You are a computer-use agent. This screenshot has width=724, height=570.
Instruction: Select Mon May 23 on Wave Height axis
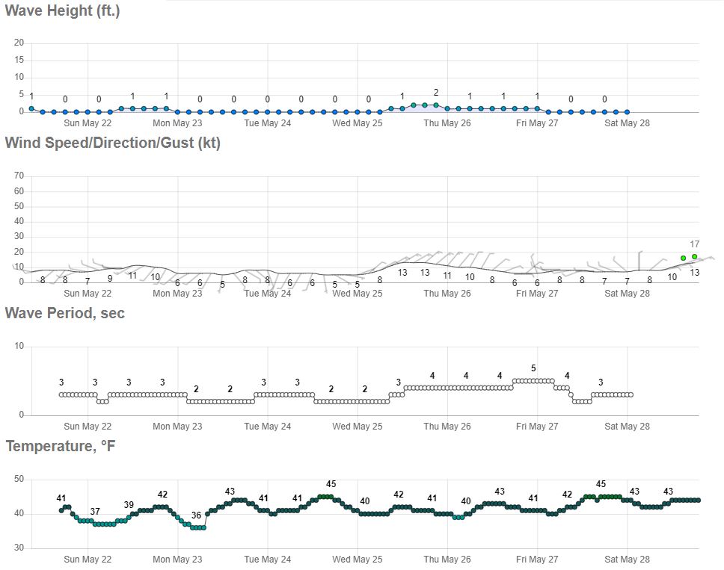point(177,123)
